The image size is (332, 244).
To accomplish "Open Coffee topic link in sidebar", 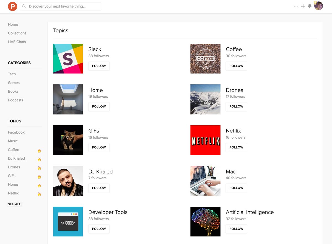I will (x=14, y=150).
